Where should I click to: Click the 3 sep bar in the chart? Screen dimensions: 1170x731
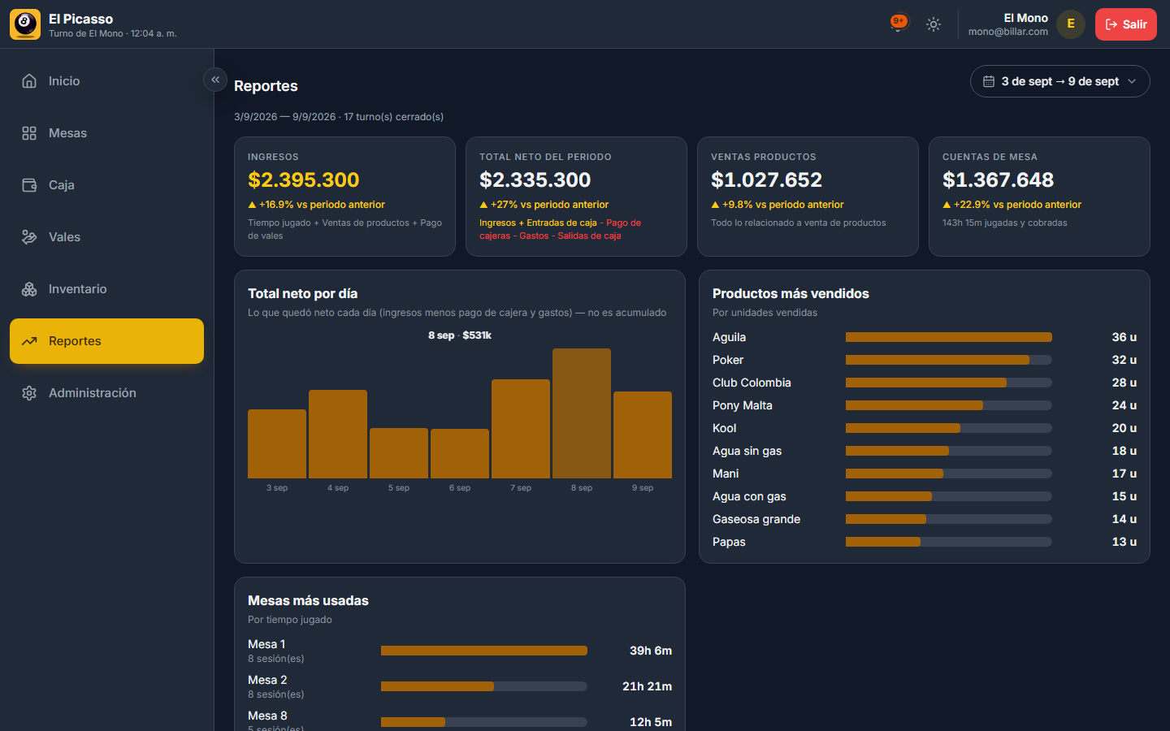277,443
